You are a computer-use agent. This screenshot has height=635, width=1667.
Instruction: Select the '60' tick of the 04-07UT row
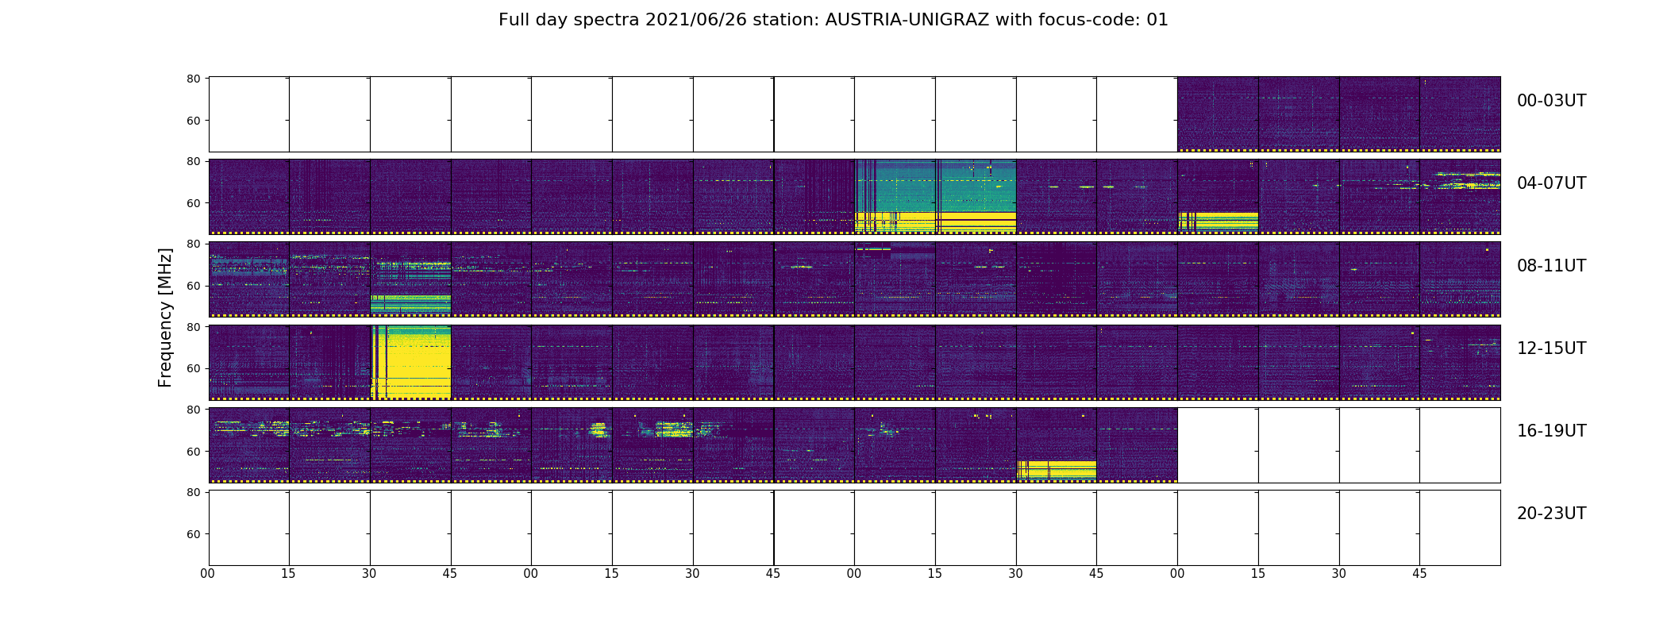(x=193, y=203)
